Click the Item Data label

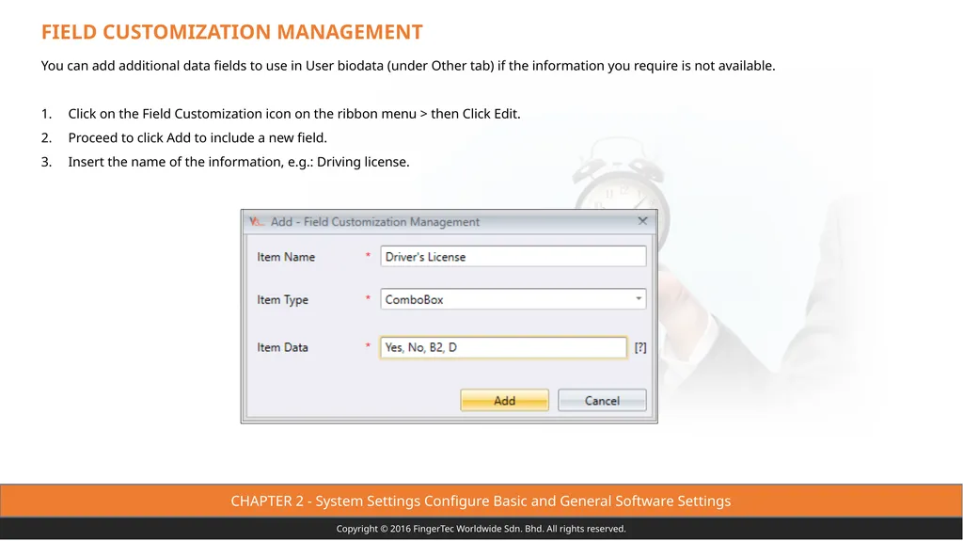coord(282,347)
